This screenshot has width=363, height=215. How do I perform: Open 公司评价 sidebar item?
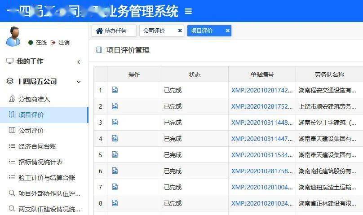pos(31,131)
